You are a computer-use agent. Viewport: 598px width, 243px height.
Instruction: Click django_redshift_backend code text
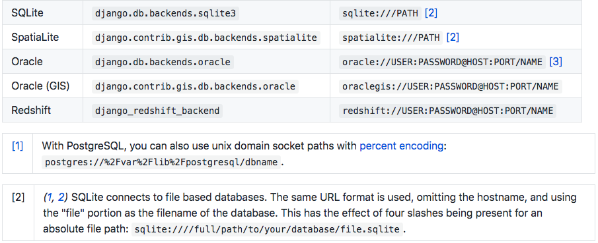[x=157, y=111]
